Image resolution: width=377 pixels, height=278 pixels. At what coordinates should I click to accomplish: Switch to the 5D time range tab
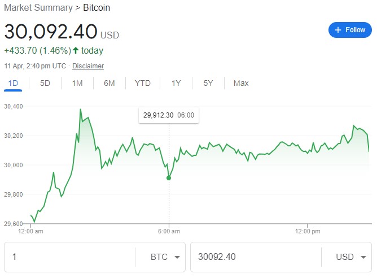(x=45, y=83)
